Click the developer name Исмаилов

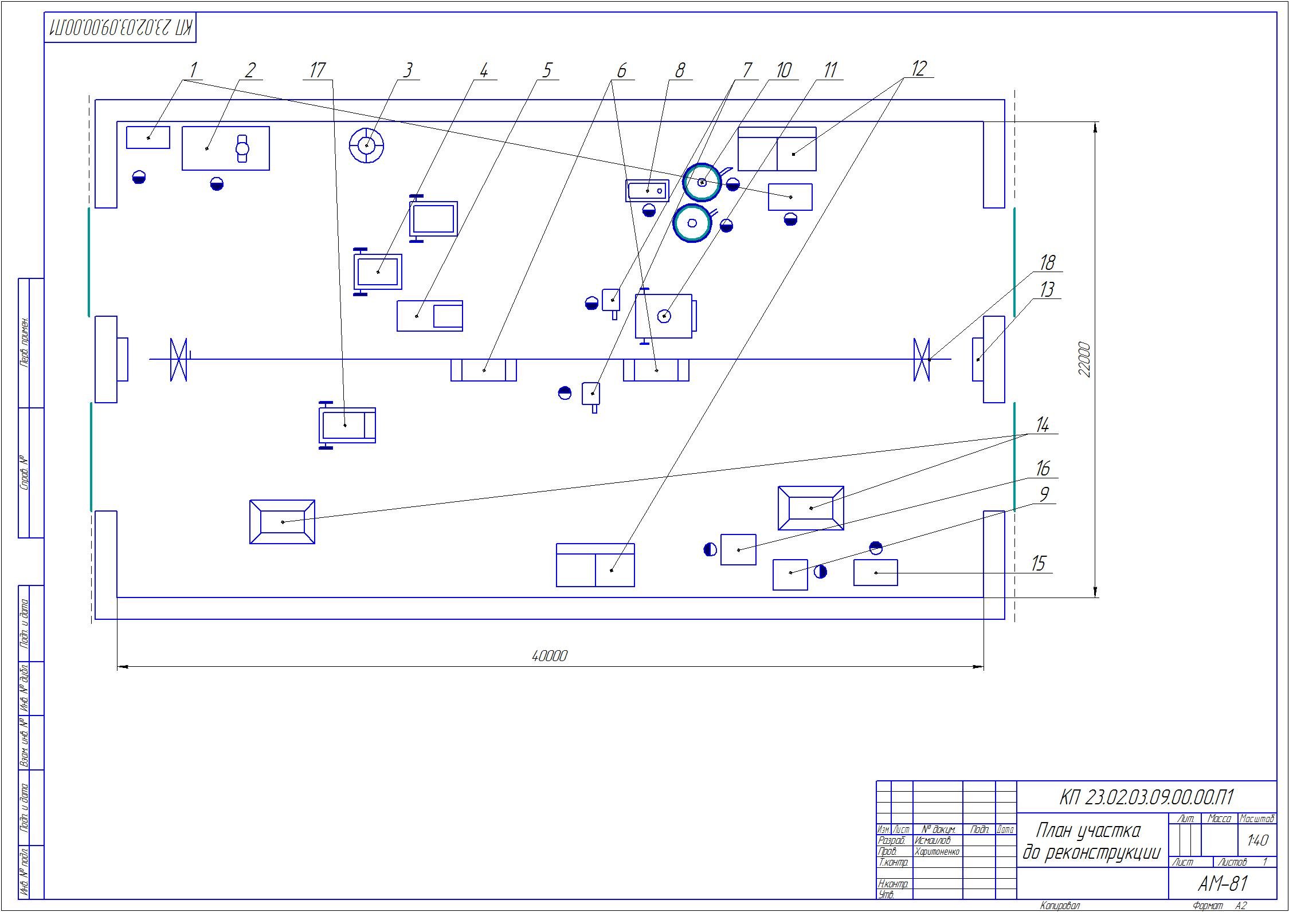coord(933,840)
